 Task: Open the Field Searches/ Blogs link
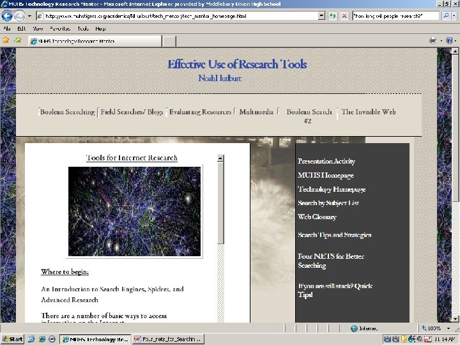coord(132,112)
